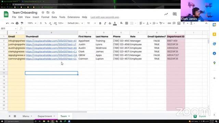Image resolution: width=219 pixels, height=123 pixels.
Task: Open text wrapping options
Action: [x=155, y=23]
